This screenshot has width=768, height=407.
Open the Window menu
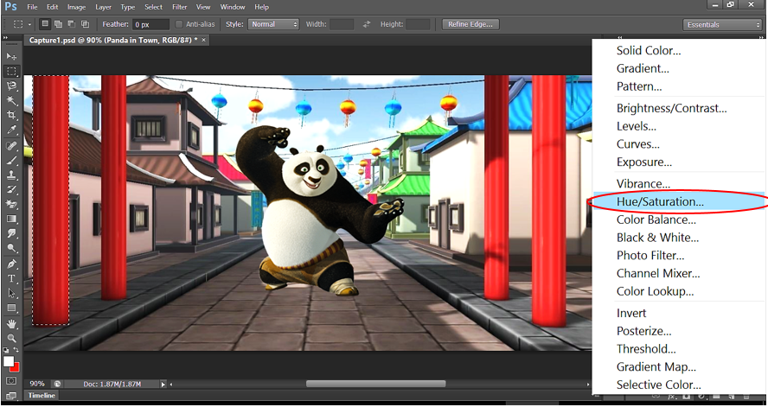pyautogui.click(x=233, y=7)
